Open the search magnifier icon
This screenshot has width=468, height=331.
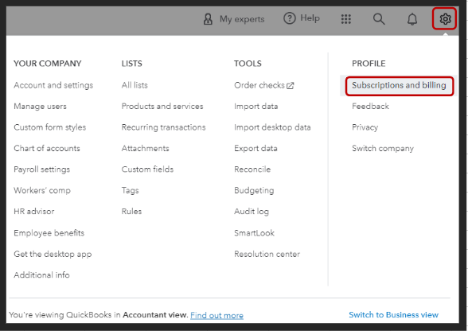click(x=379, y=19)
